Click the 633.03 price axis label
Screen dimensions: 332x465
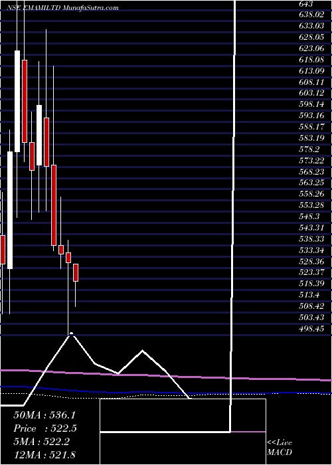click(x=311, y=26)
